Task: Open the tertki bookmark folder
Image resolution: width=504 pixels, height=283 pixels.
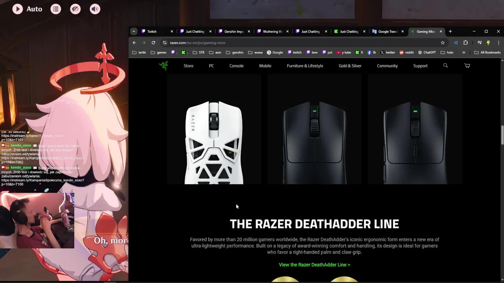Action: click(139, 52)
